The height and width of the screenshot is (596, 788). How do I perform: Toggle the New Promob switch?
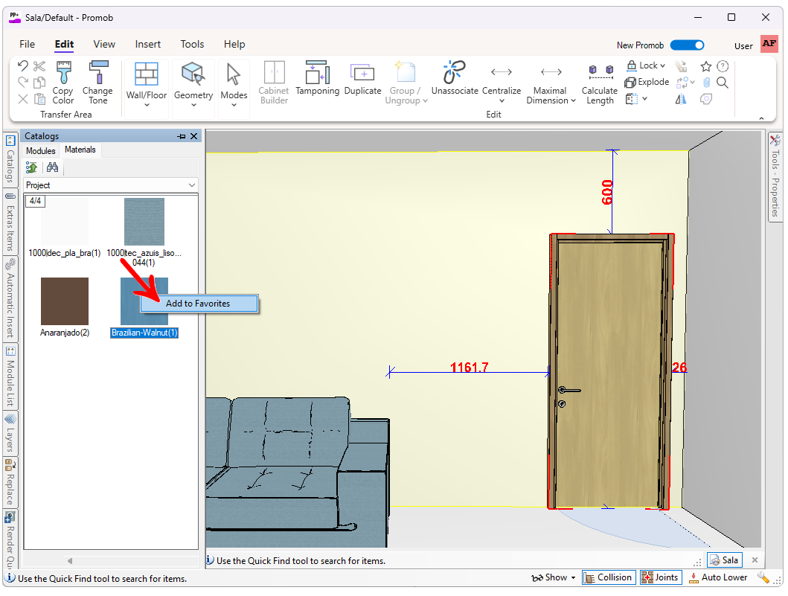point(687,45)
